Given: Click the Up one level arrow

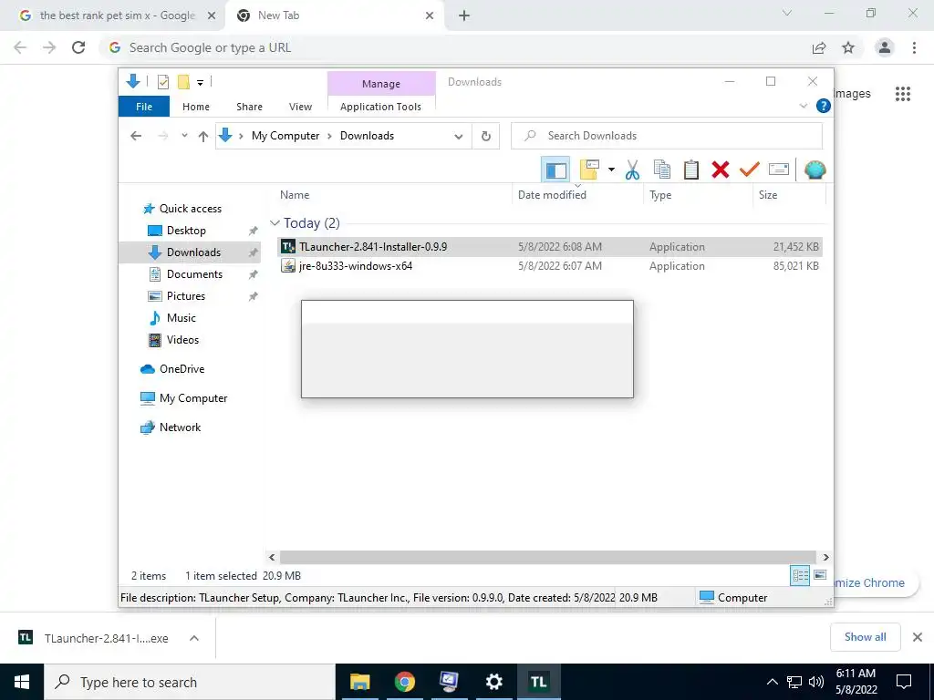Looking at the screenshot, I should (203, 137).
